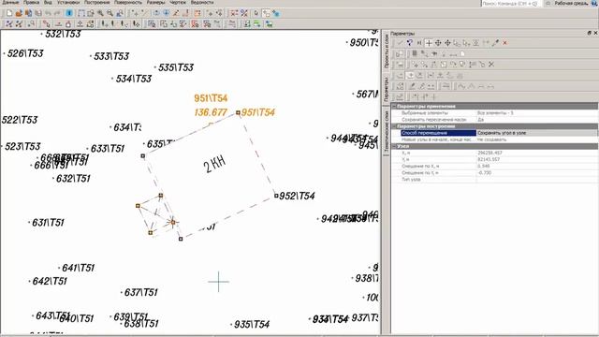The width and height of the screenshot is (599, 337).
Task: Switch to Тематические слои side tab
Action: tap(387, 132)
